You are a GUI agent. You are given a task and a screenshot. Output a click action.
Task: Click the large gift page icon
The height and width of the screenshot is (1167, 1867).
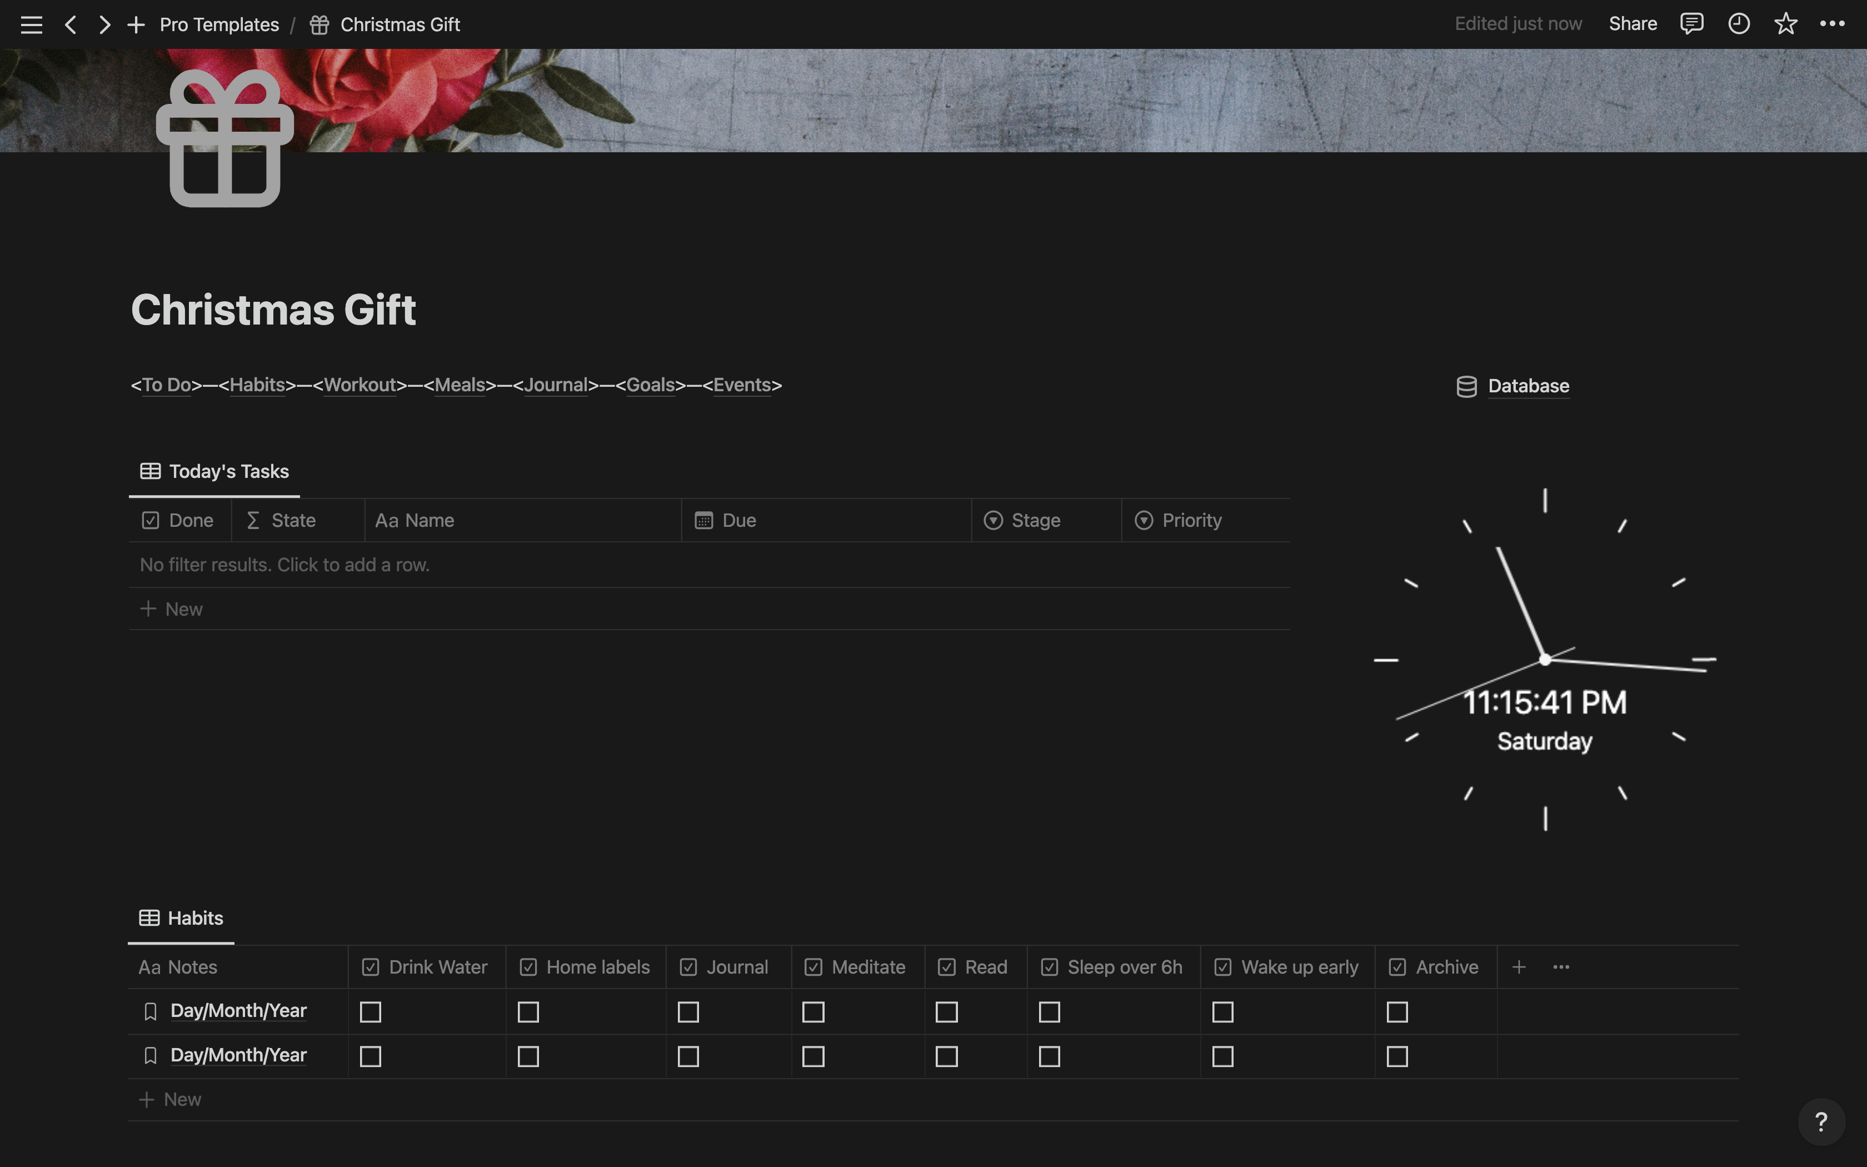[x=224, y=139]
